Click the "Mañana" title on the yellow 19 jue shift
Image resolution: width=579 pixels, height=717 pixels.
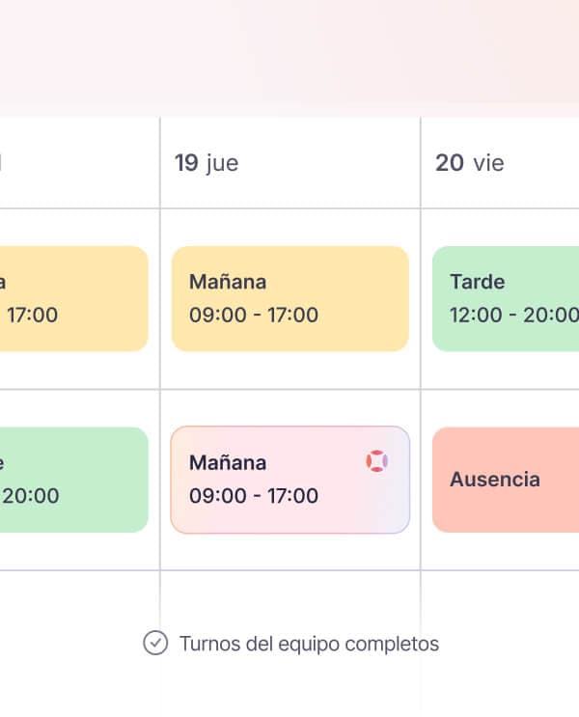tap(228, 282)
